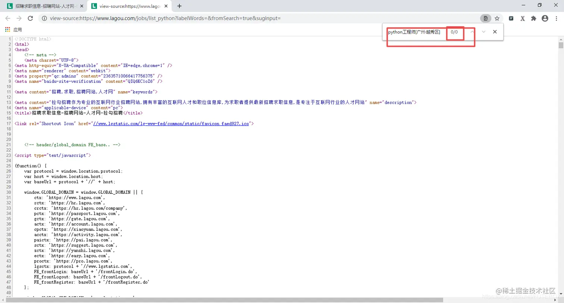Jump to next find result
Viewport: 564px width, 303px height.
coord(483,32)
